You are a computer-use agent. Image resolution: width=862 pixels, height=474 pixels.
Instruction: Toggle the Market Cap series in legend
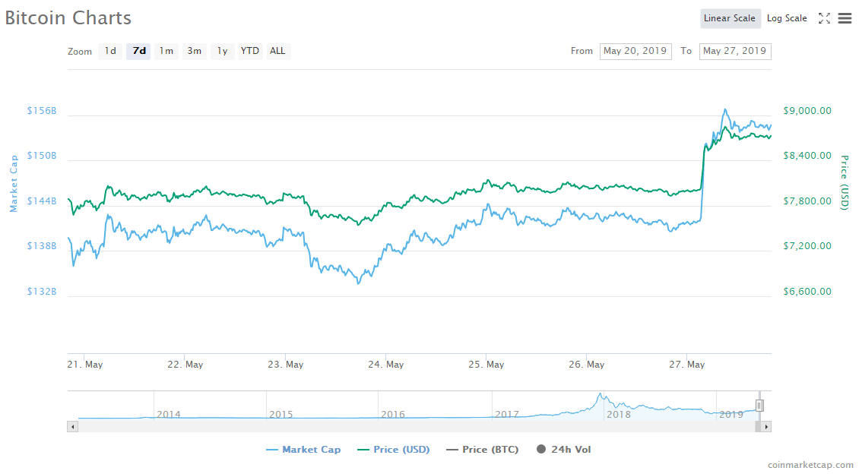tap(303, 450)
